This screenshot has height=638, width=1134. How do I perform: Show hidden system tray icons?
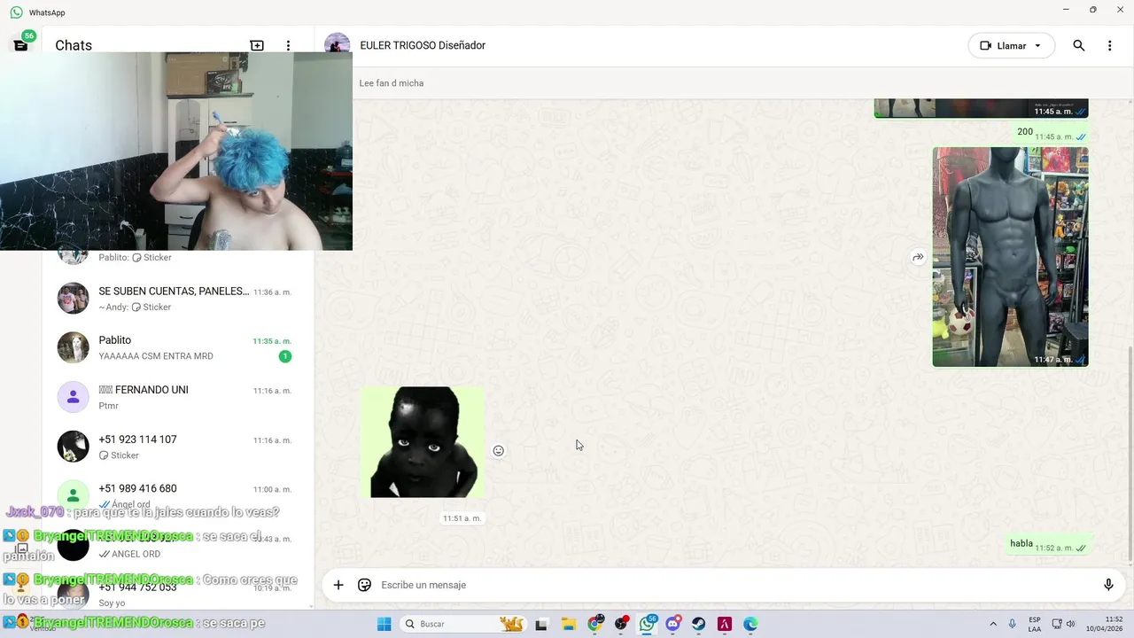(992, 624)
